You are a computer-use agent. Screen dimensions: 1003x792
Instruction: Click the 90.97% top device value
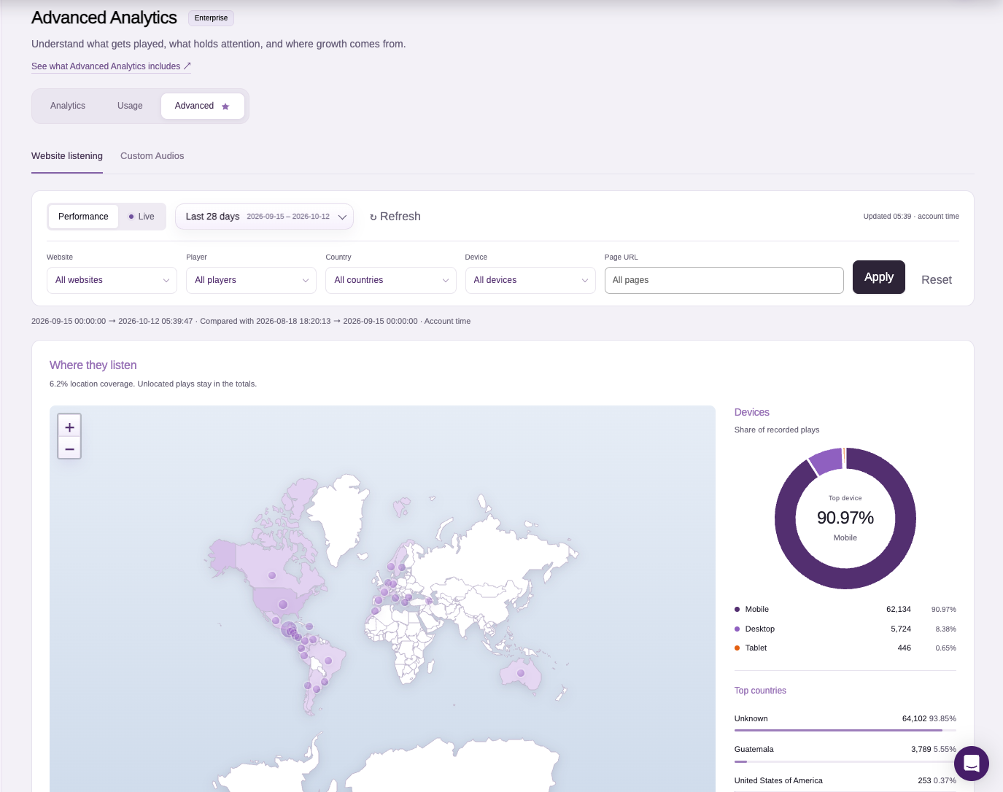845,518
